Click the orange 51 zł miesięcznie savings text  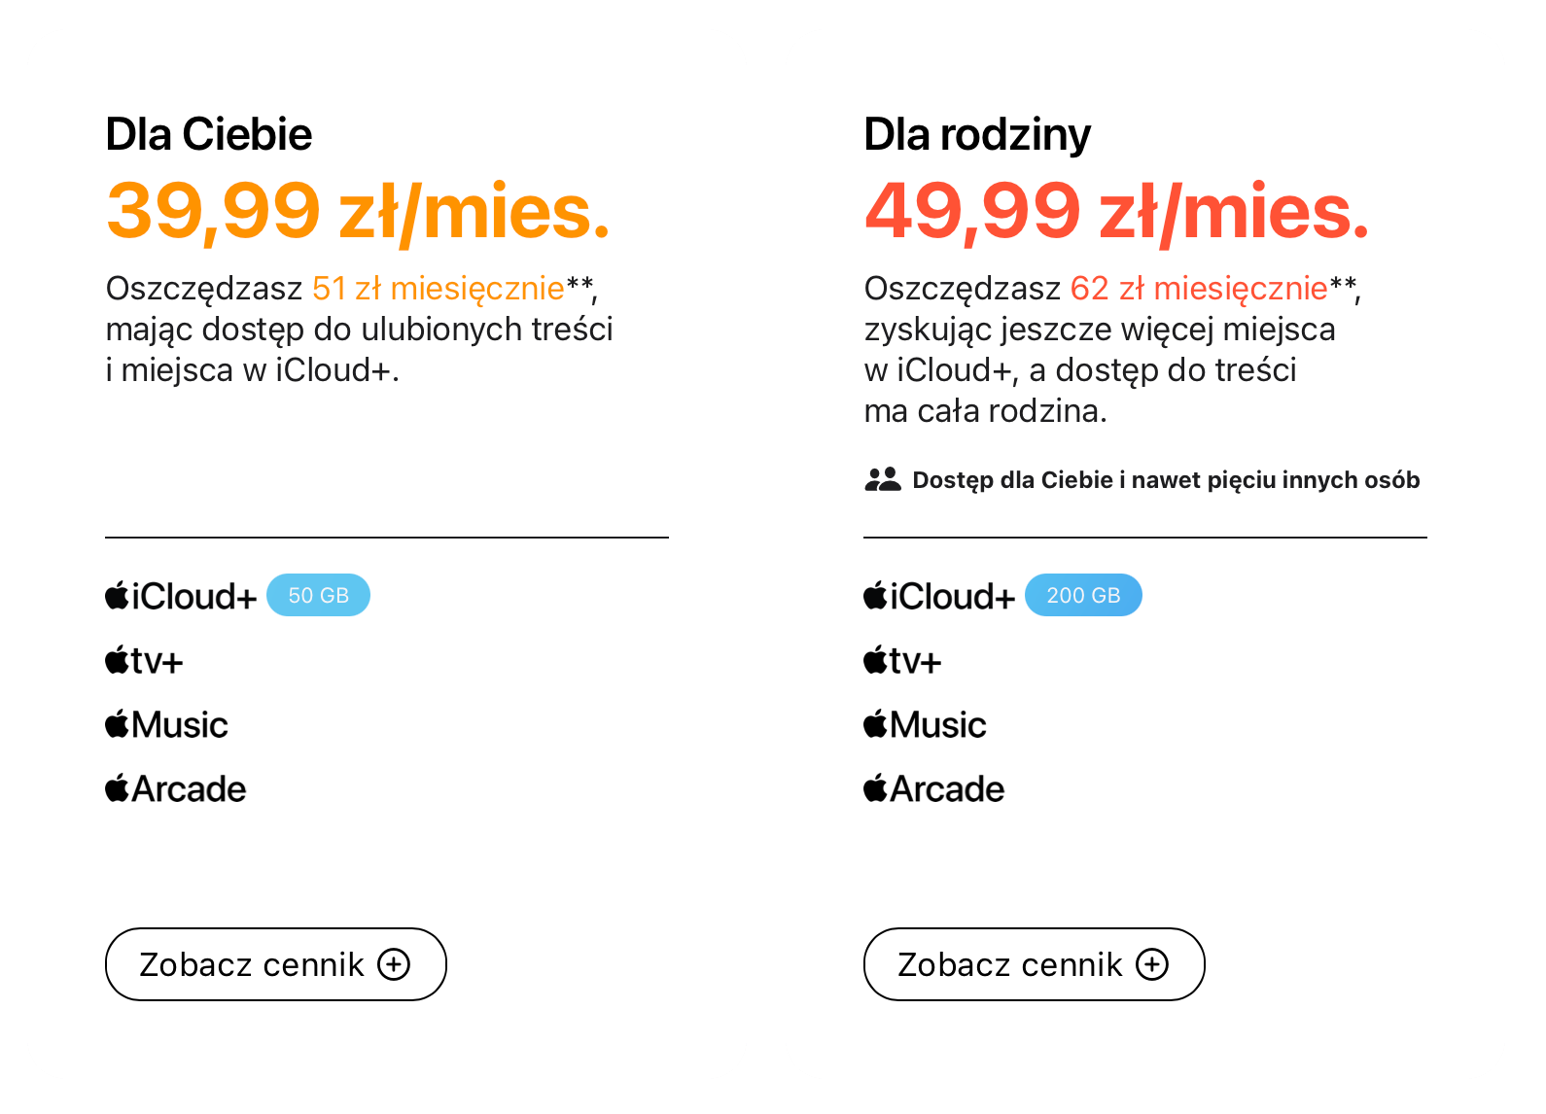tap(439, 289)
